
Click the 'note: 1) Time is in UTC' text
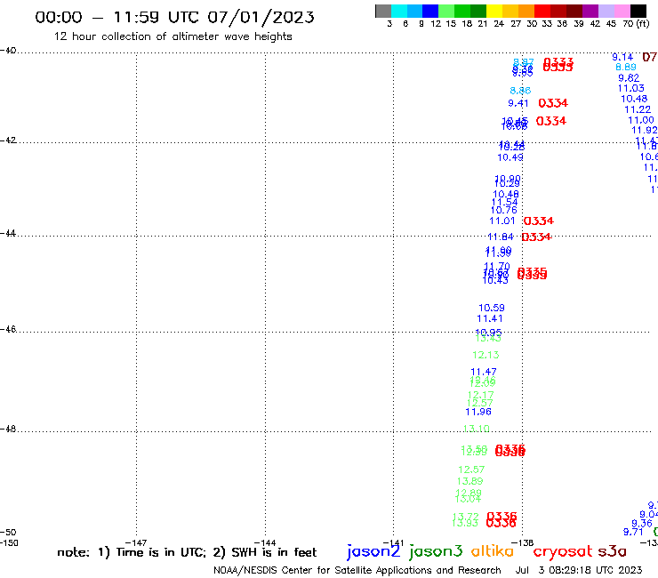point(132,552)
